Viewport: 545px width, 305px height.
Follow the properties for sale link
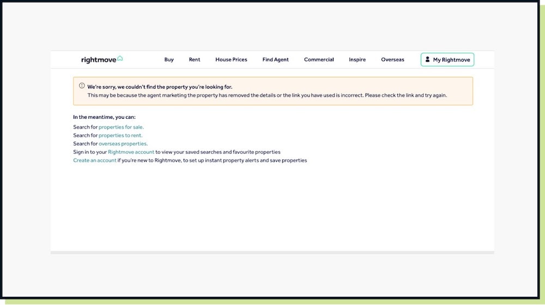coord(121,127)
